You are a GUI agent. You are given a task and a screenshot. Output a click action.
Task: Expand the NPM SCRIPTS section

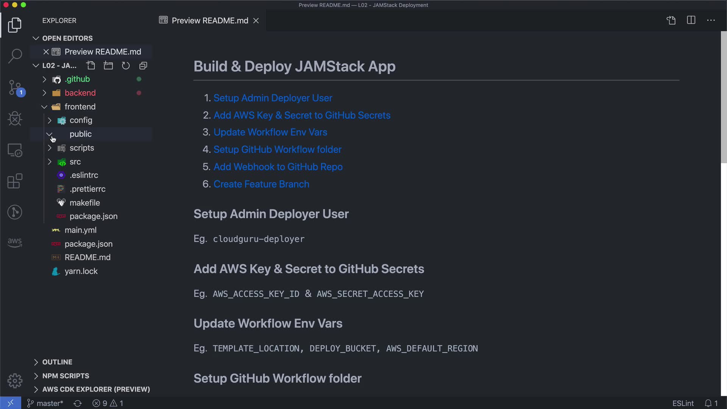(65, 376)
